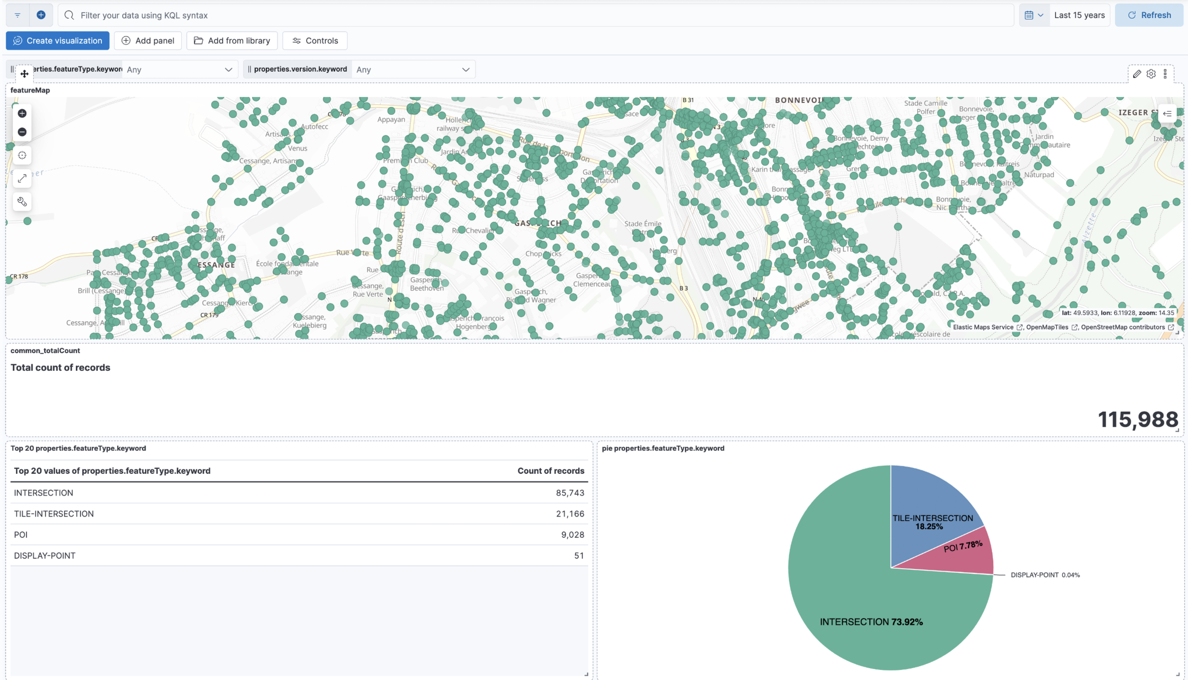Open the map tools icon below fullscreen
The height and width of the screenshot is (680, 1188).
pyautogui.click(x=22, y=202)
